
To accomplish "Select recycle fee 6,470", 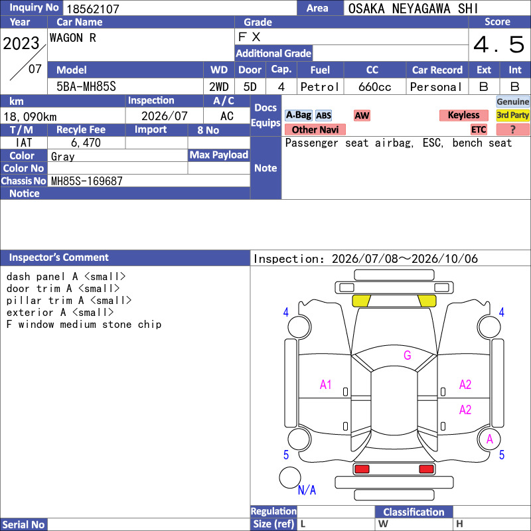I will click(x=86, y=143).
